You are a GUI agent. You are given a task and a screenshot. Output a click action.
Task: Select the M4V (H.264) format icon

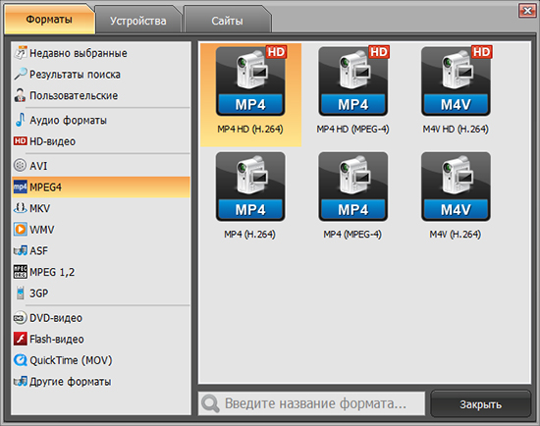coord(456,186)
